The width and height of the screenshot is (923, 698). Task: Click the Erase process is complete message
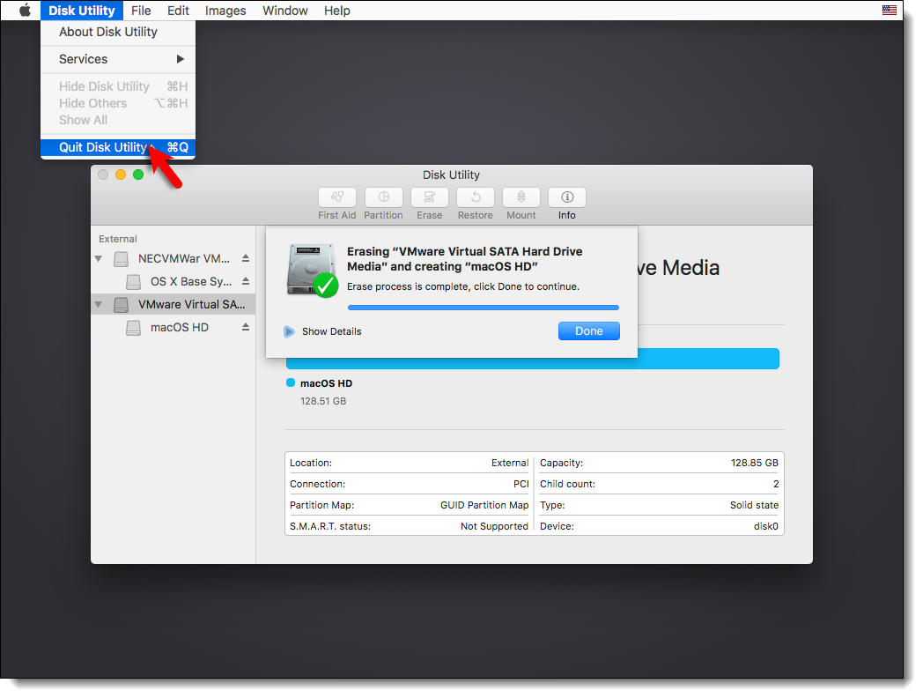463,286
